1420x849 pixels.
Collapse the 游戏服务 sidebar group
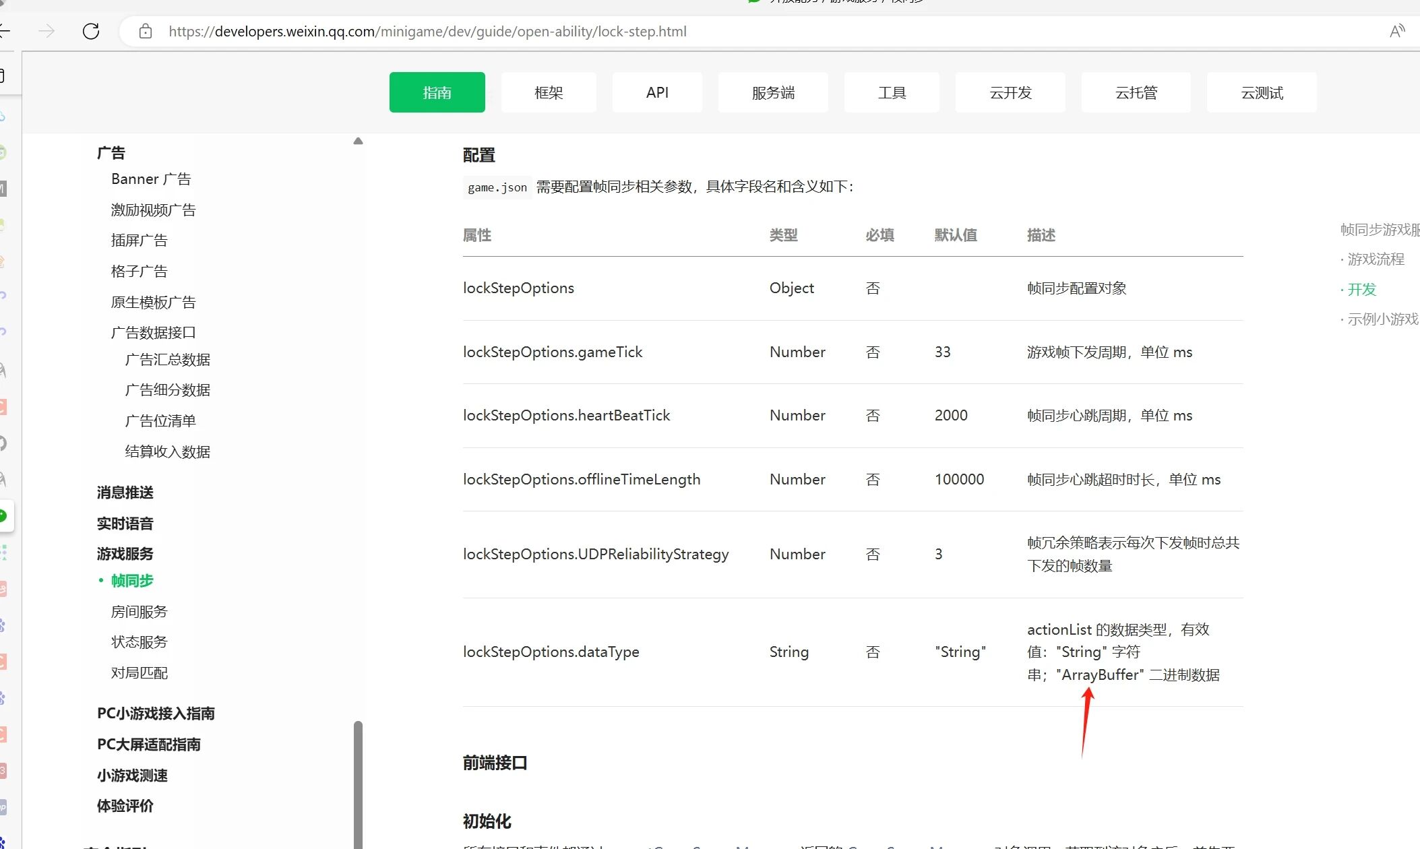125,554
